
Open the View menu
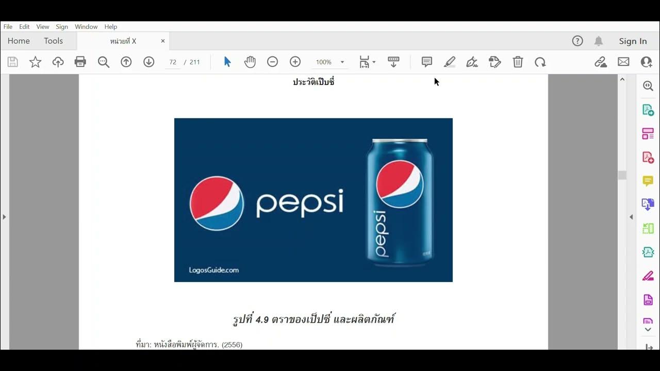[x=43, y=27]
